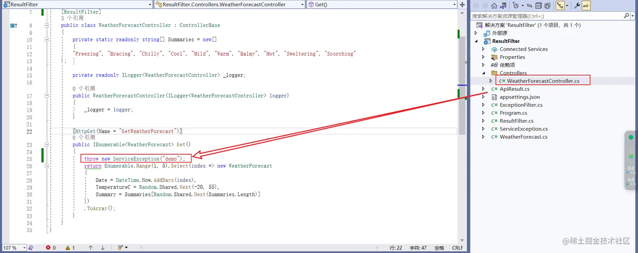Toggle the preview selected items button

point(586,5)
